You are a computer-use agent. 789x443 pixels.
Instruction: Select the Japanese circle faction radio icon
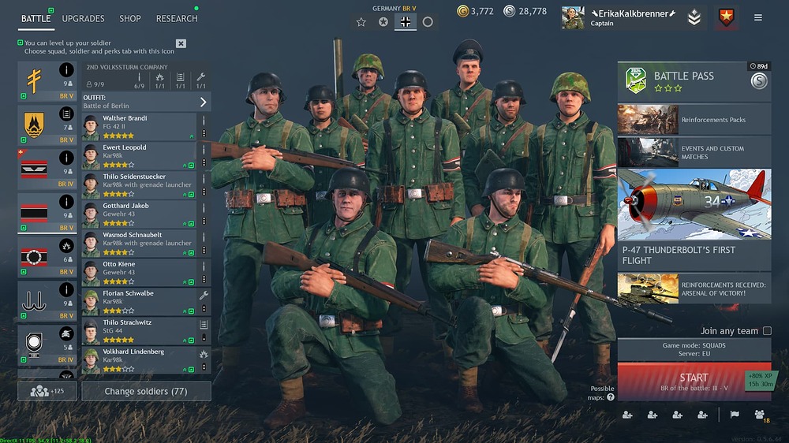428,22
